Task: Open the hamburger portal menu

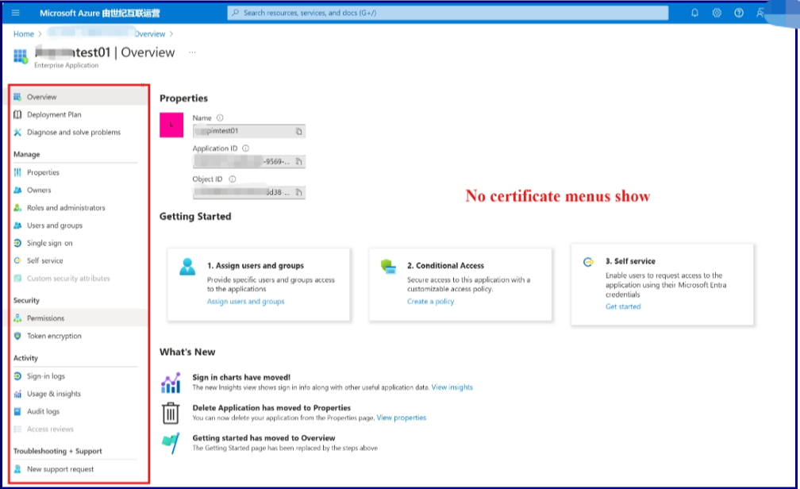Action: (16, 13)
